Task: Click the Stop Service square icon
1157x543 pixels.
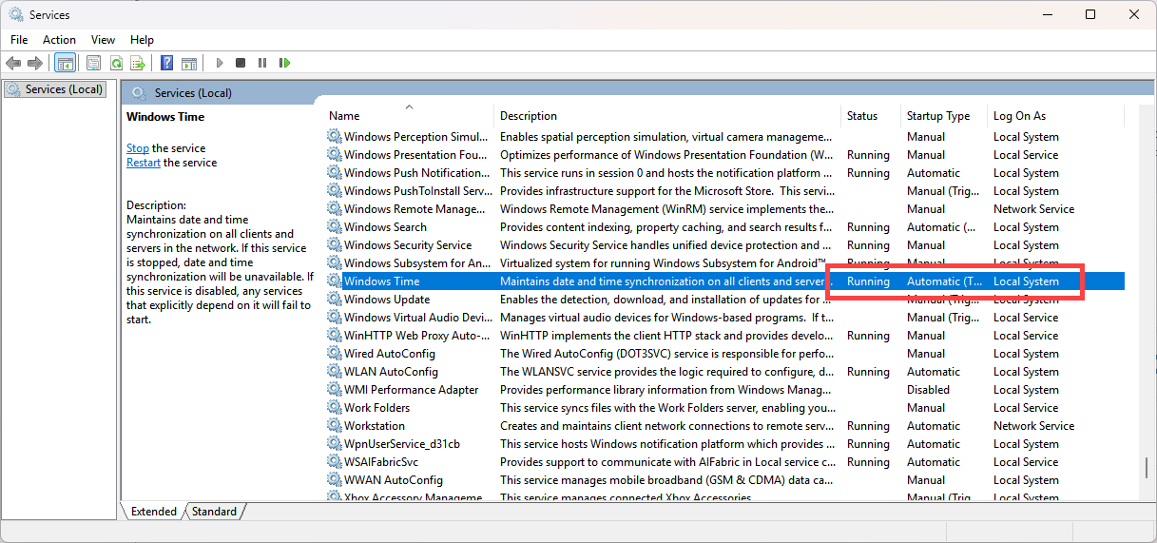Action: (241, 63)
